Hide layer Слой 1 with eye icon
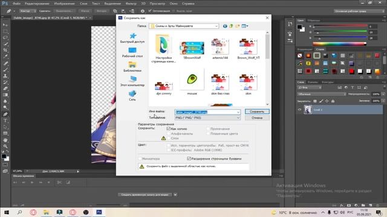 pos(300,110)
